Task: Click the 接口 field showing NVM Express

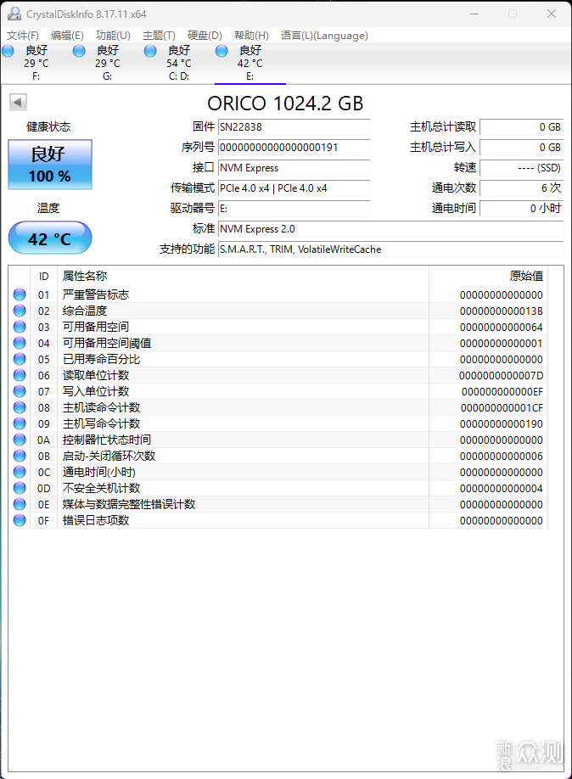Action: [294, 168]
